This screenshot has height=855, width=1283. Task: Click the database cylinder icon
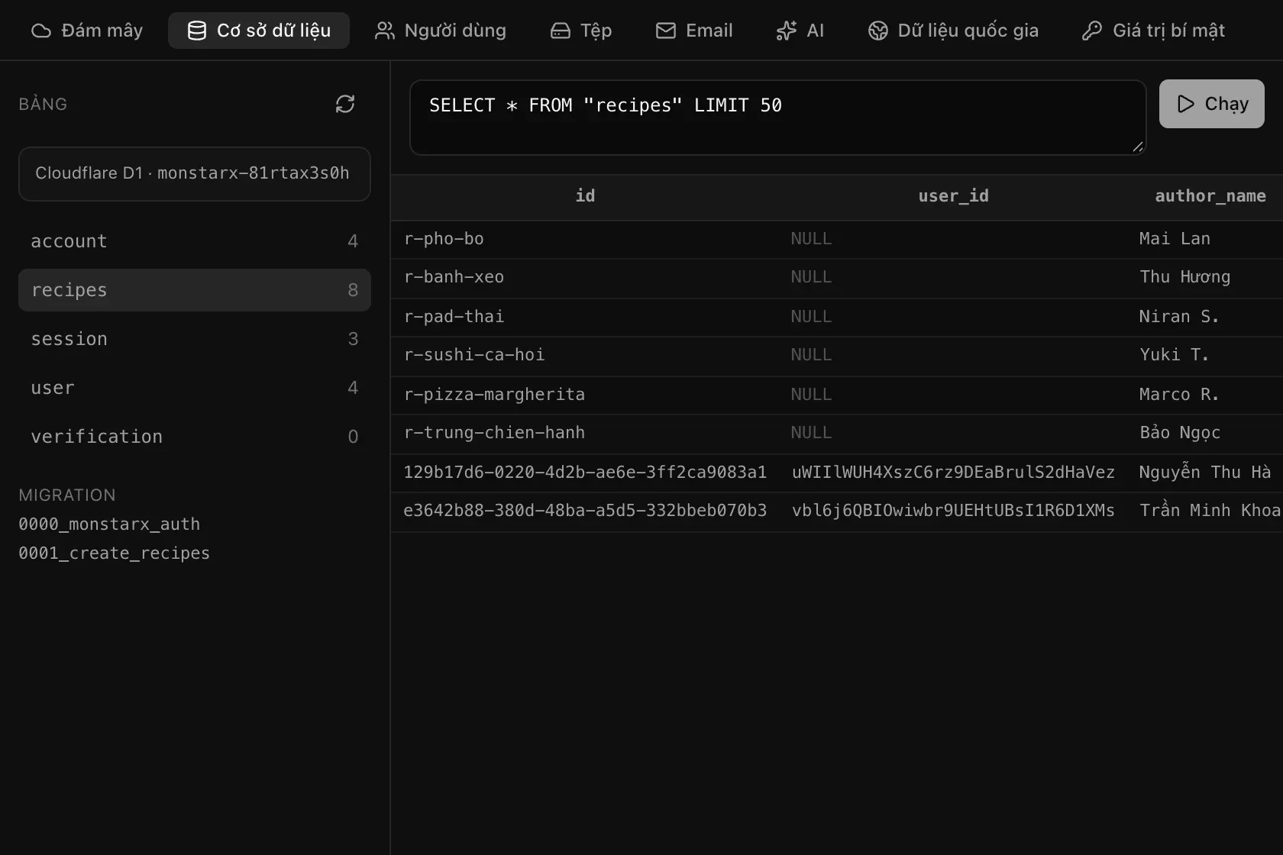[197, 31]
